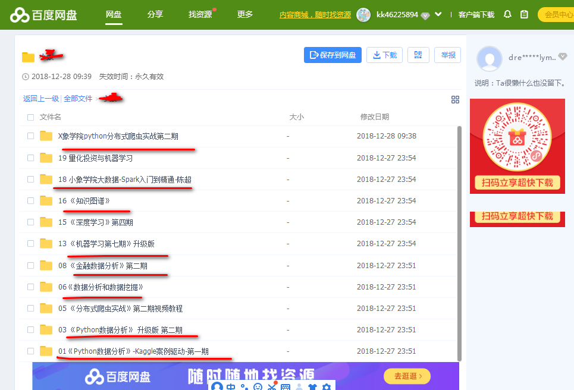Open folder 15《深度学习》第四期

[x=96, y=222]
